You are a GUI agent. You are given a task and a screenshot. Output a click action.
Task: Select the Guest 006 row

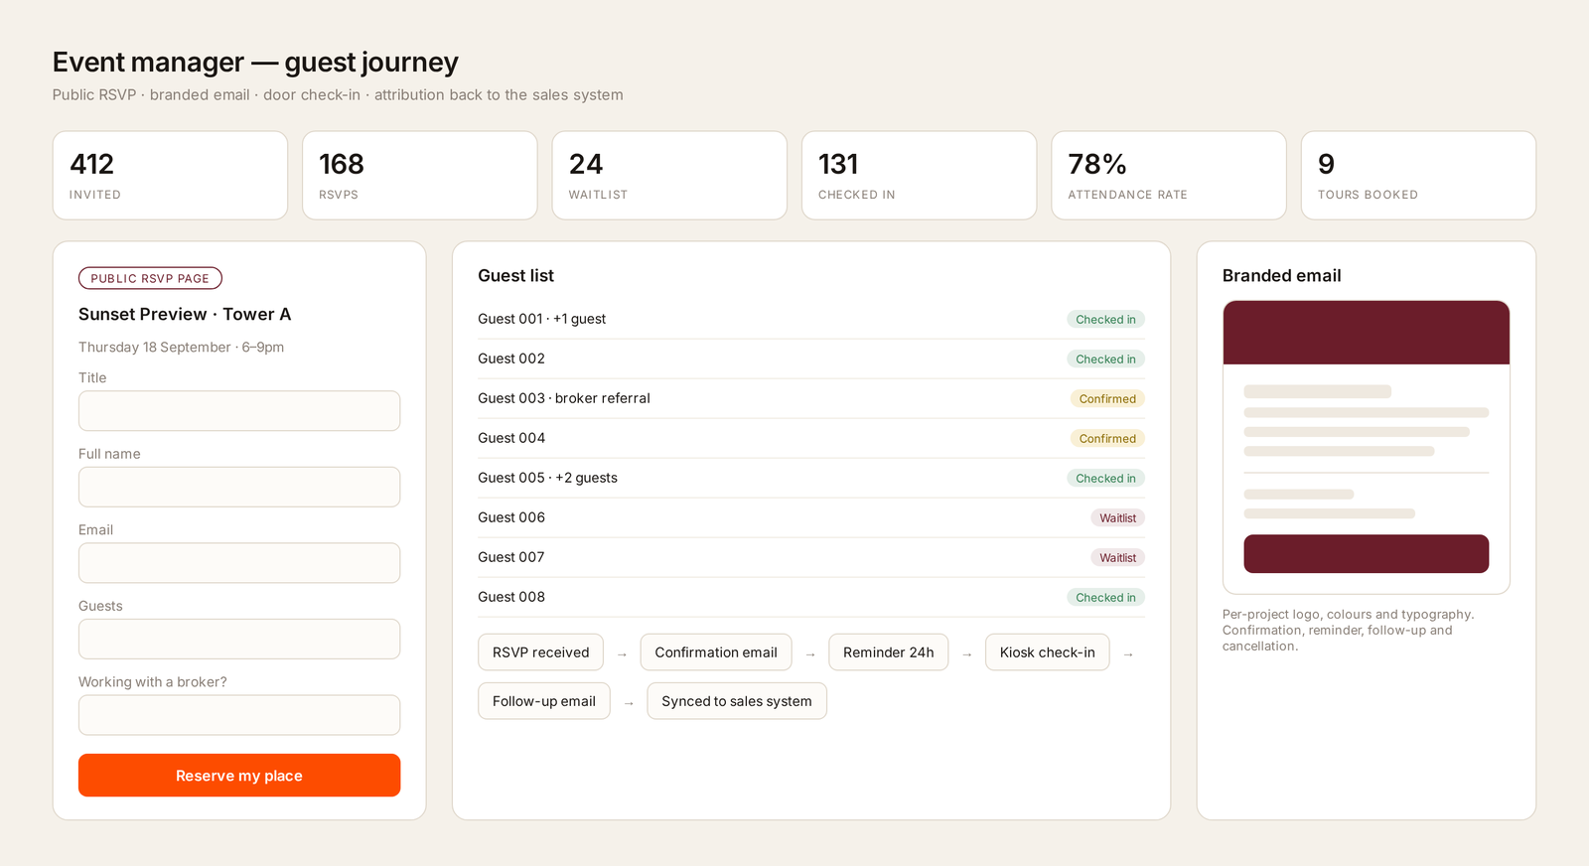point(811,517)
